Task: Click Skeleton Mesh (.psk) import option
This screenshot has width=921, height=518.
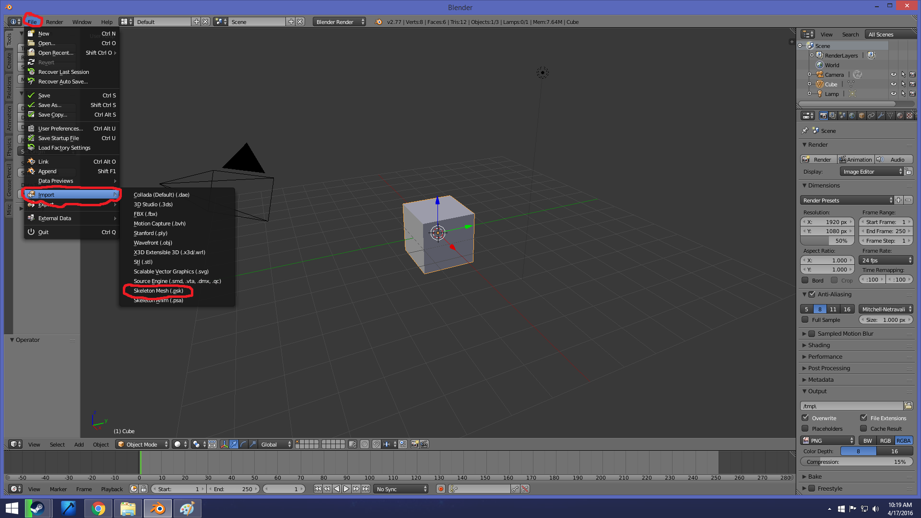Action: pos(158,291)
